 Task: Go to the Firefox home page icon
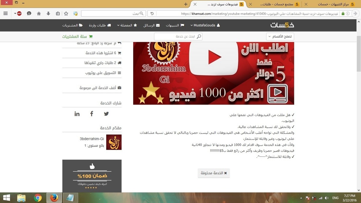[39, 14]
